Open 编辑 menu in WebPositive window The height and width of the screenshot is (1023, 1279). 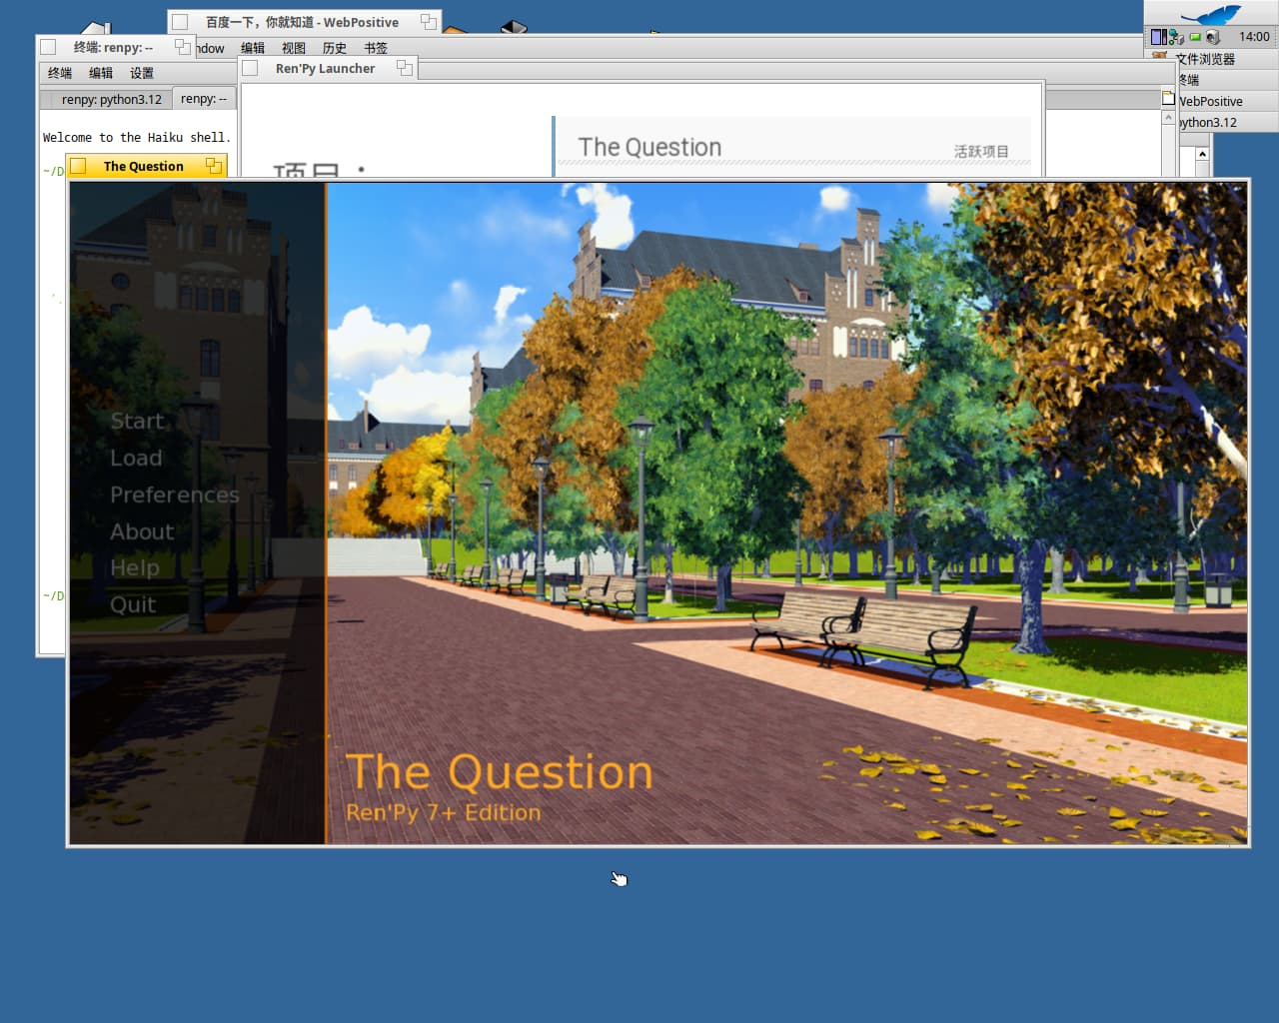(x=253, y=48)
